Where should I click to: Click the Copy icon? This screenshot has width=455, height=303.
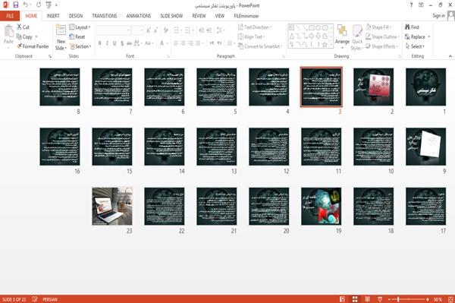[20, 36]
